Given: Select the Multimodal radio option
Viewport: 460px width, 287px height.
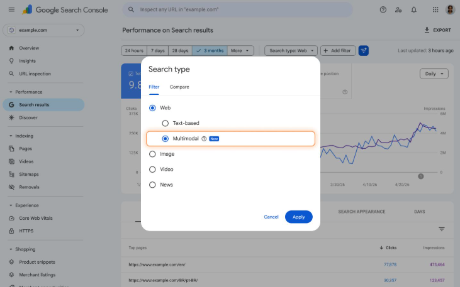Looking at the screenshot, I should click(165, 139).
